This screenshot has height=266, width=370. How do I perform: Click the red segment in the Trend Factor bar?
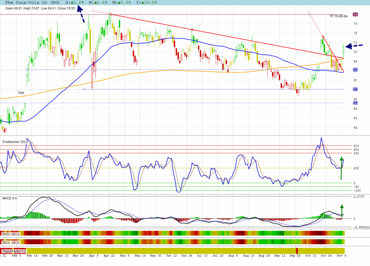(x=297, y=251)
